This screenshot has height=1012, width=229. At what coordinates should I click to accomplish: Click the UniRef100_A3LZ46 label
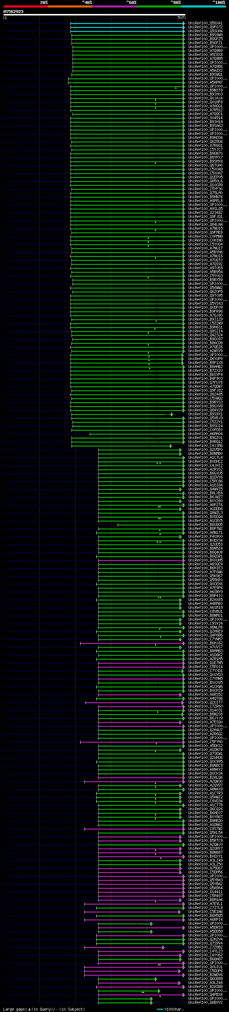tap(205, 983)
